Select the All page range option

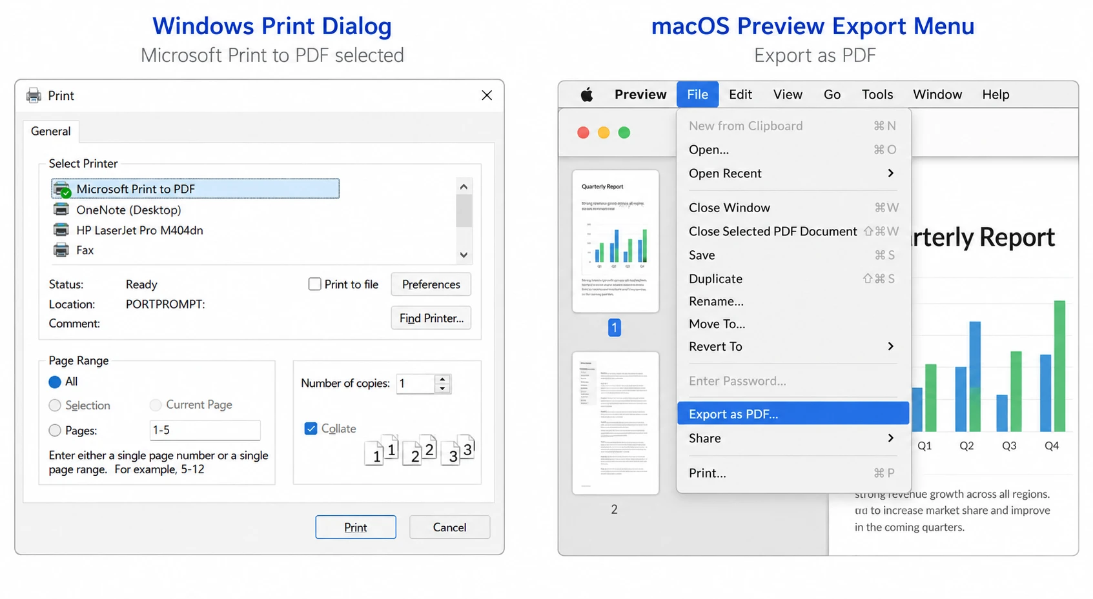(x=55, y=382)
